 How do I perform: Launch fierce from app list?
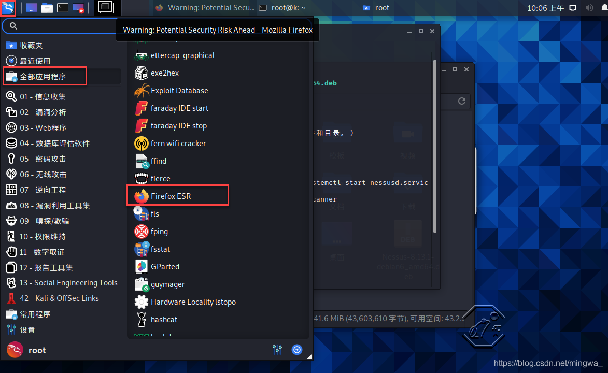coord(218,178)
